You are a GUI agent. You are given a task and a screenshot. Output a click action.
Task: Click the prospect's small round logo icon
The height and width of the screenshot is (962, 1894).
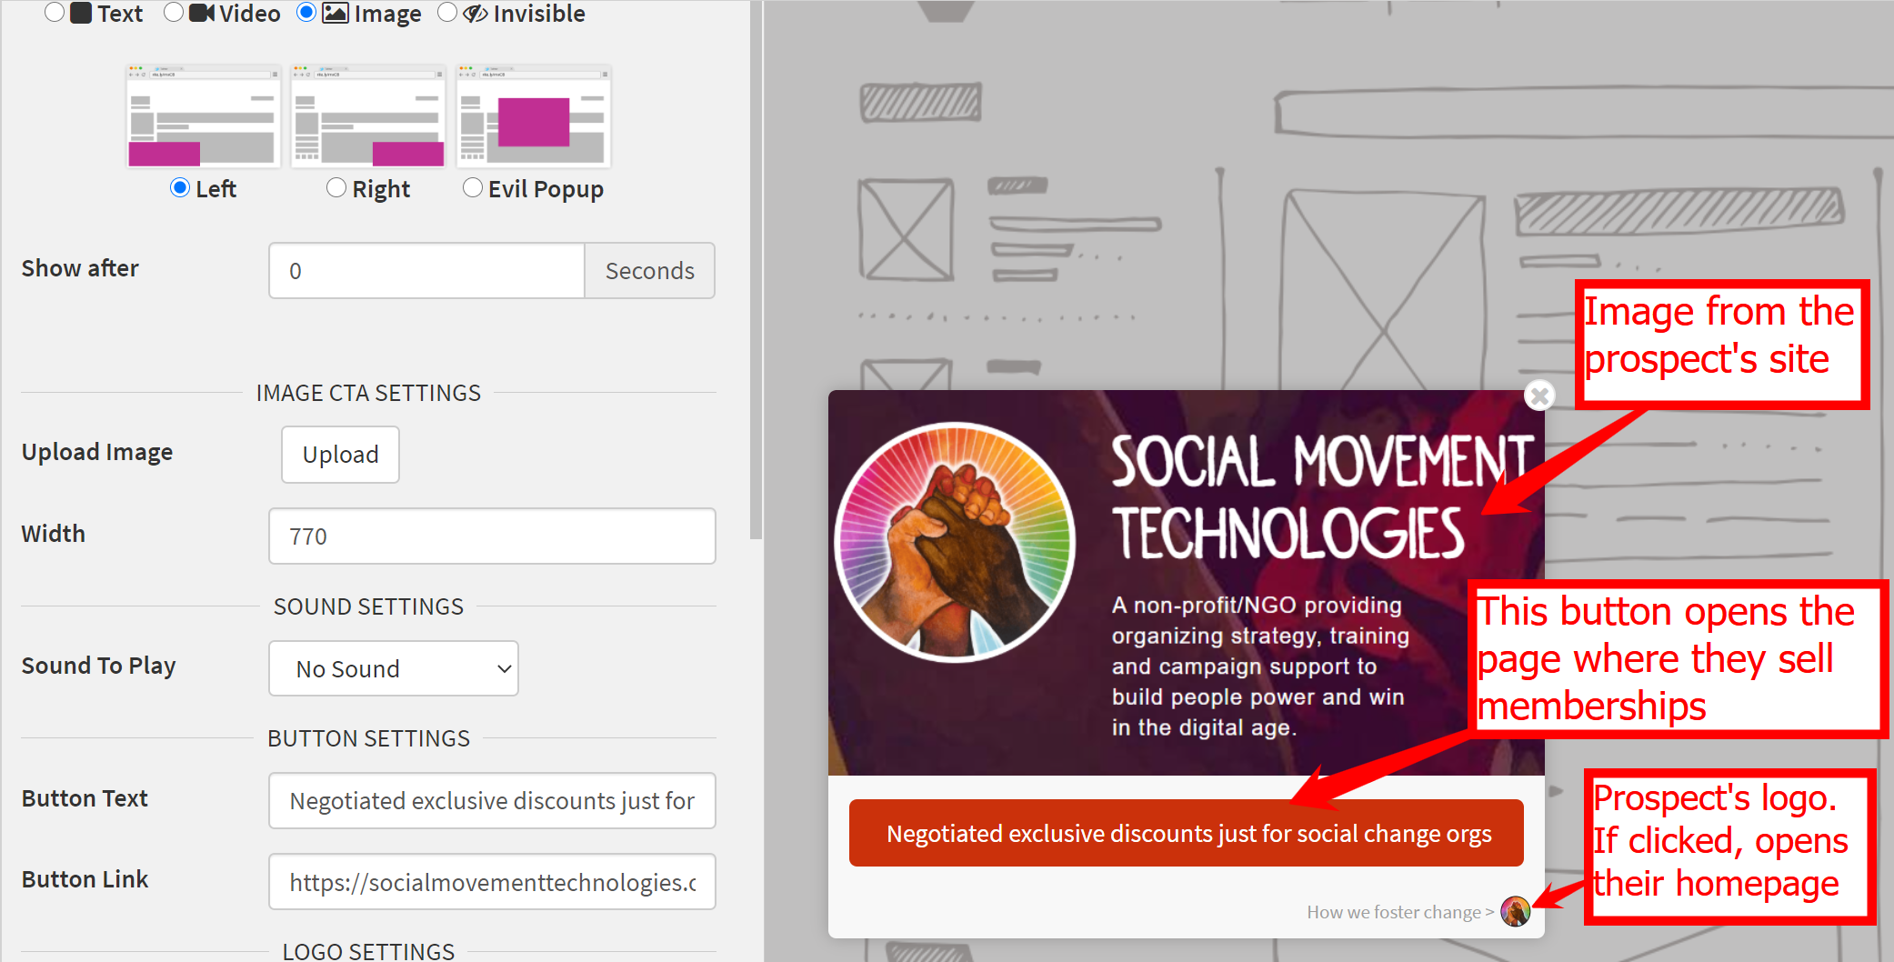click(x=1515, y=911)
